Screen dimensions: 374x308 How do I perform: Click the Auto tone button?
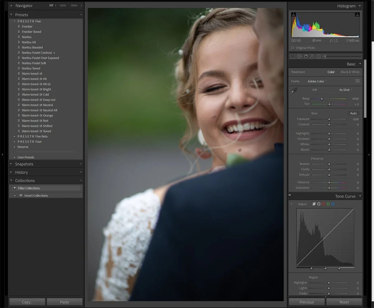coord(353,113)
